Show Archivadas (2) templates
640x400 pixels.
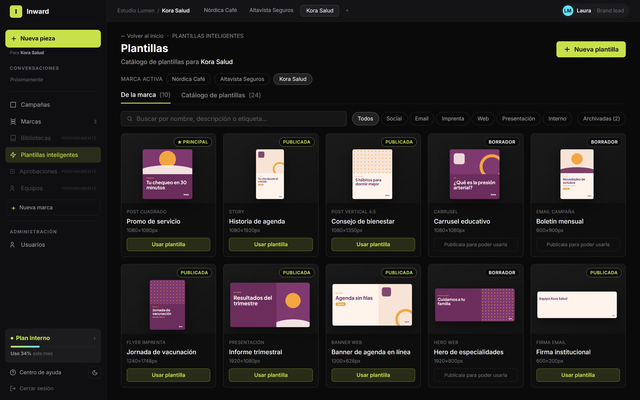[x=601, y=119]
